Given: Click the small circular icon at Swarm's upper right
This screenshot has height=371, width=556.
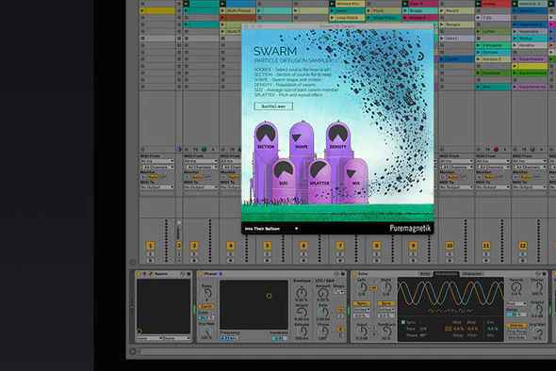Looking at the screenshot, I should click(x=420, y=56).
